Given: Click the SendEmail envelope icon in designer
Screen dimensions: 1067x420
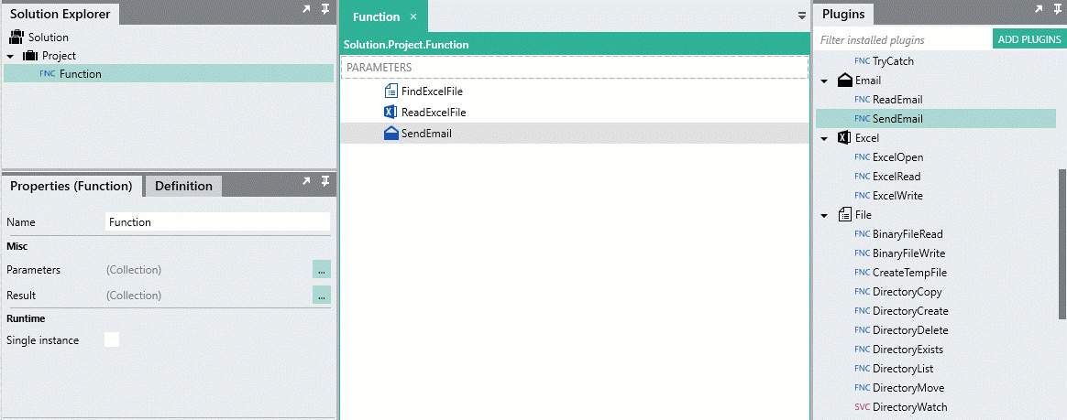Looking at the screenshot, I should coord(390,134).
